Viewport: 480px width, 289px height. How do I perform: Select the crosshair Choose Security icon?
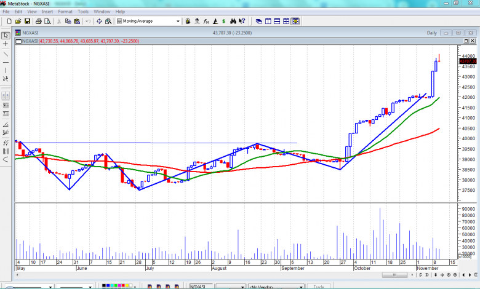[x=99, y=21]
